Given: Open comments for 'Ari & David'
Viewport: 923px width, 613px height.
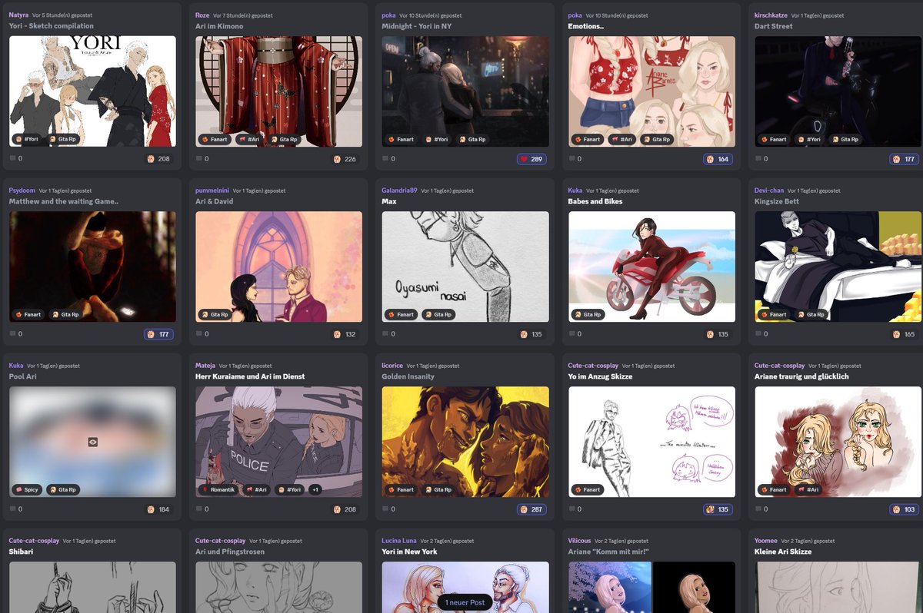Looking at the screenshot, I should [200, 334].
